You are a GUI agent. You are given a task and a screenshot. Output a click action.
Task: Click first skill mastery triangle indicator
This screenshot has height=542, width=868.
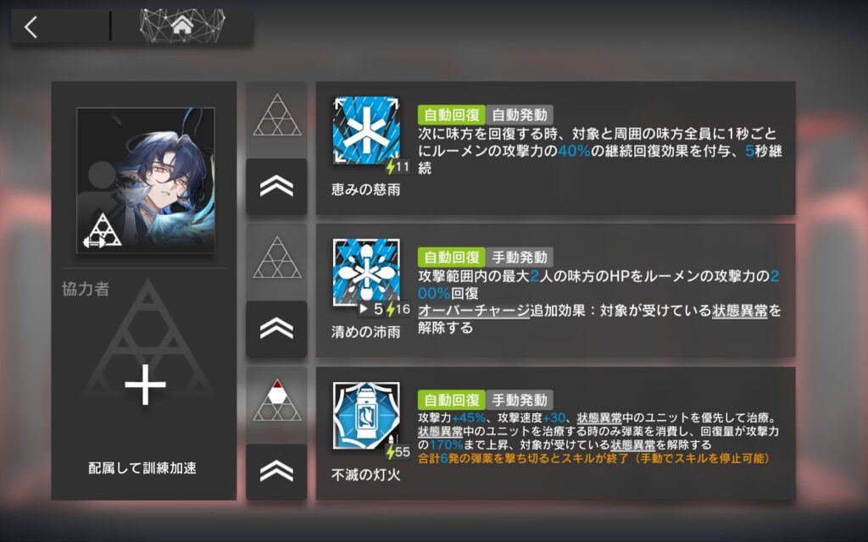click(277, 115)
